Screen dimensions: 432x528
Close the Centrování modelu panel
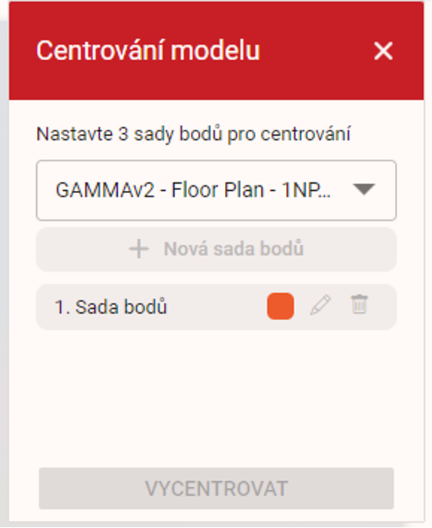tap(383, 51)
